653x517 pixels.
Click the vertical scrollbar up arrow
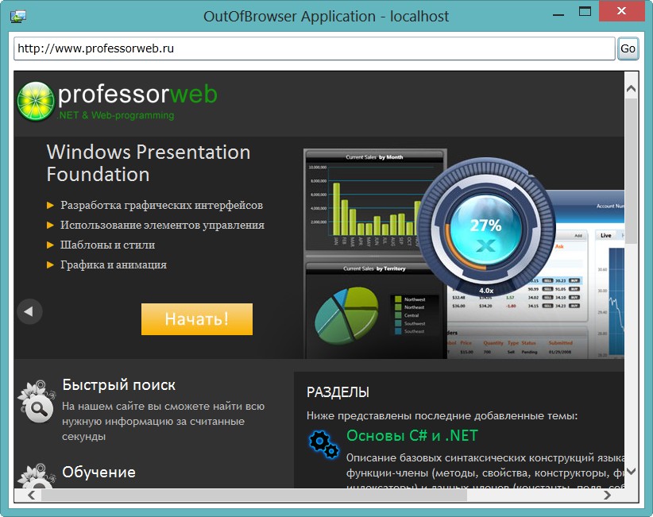click(x=631, y=88)
